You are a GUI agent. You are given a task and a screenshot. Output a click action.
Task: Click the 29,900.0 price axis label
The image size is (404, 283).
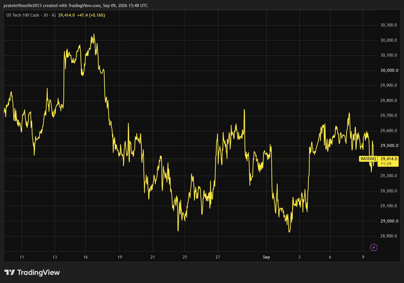(389, 85)
